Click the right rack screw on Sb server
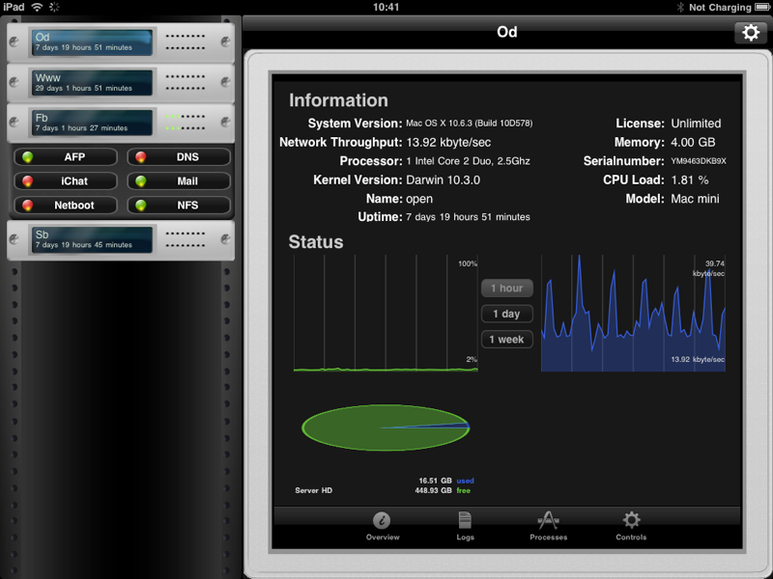 coord(226,239)
